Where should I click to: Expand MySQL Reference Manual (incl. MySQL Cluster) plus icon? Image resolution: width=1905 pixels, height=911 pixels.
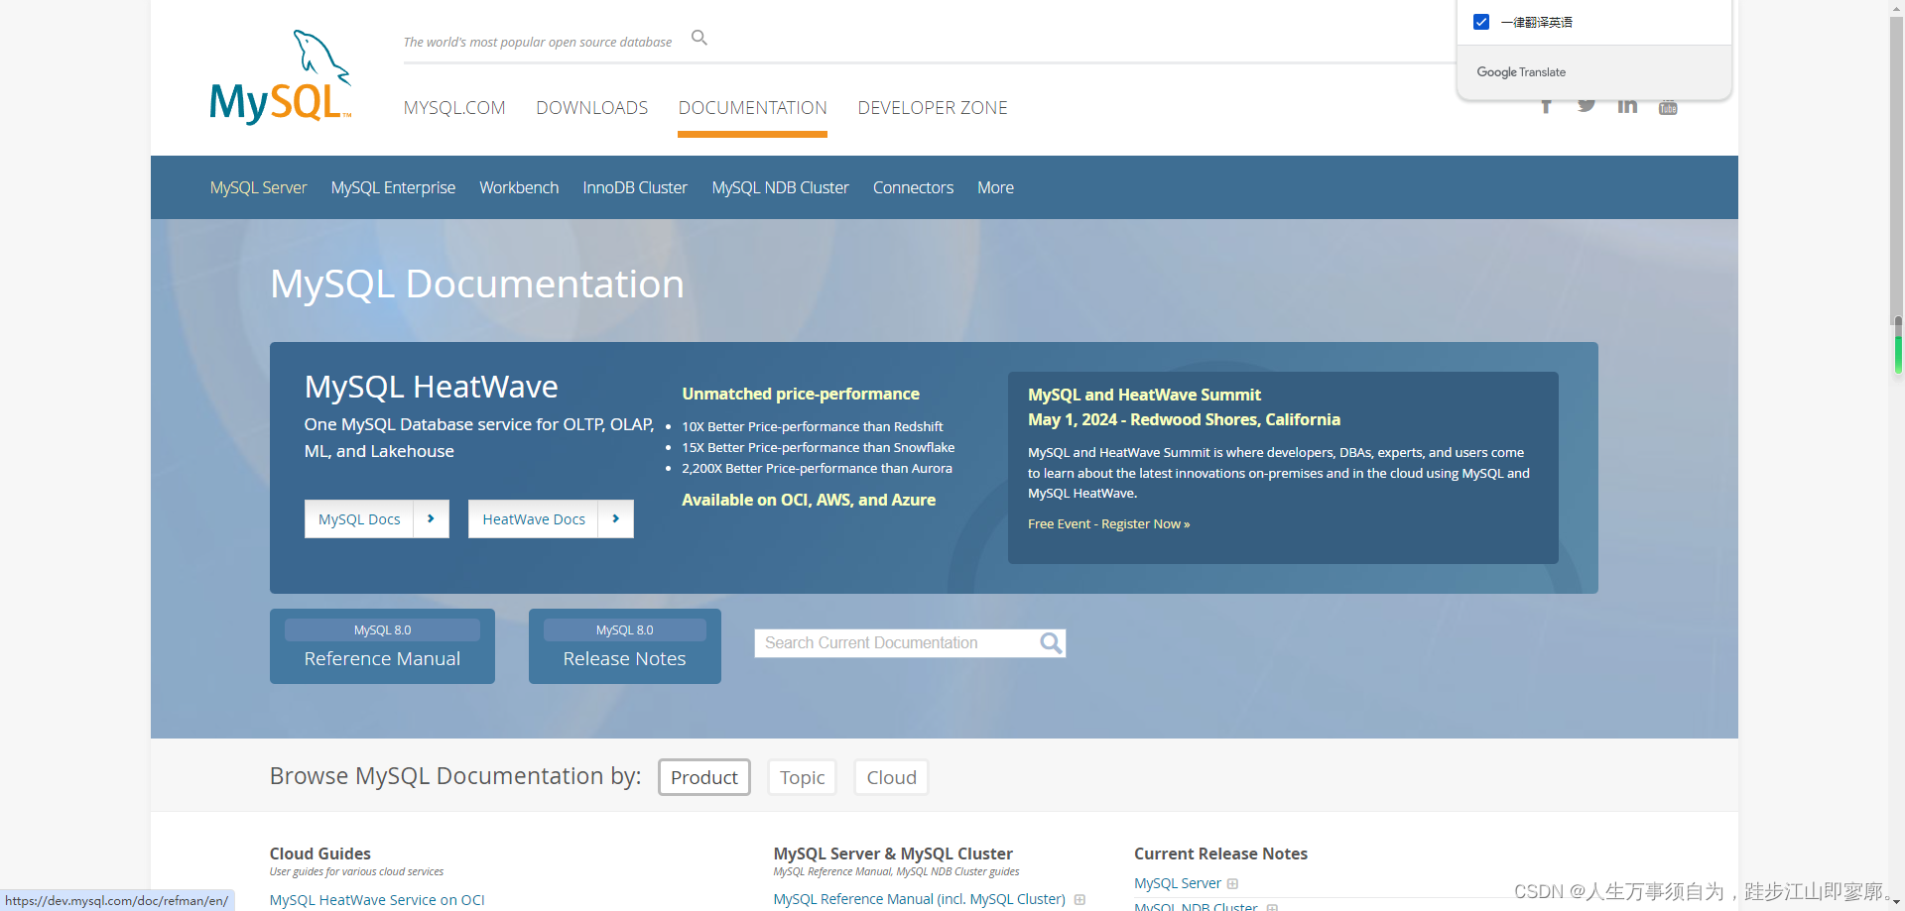pyautogui.click(x=1079, y=900)
